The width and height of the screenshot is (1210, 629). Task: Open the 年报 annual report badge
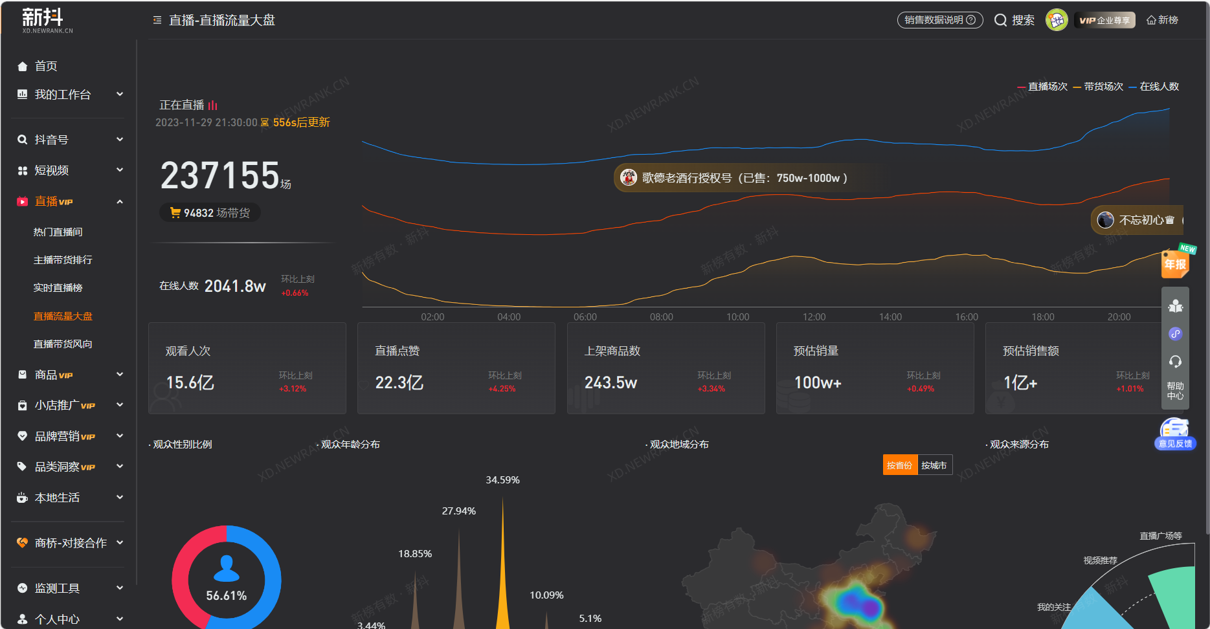pyautogui.click(x=1176, y=262)
